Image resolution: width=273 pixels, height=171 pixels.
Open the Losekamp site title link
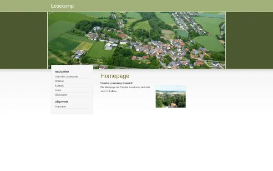[x=62, y=6]
